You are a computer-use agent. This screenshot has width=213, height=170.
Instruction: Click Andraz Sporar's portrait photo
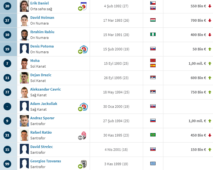point(24,121)
